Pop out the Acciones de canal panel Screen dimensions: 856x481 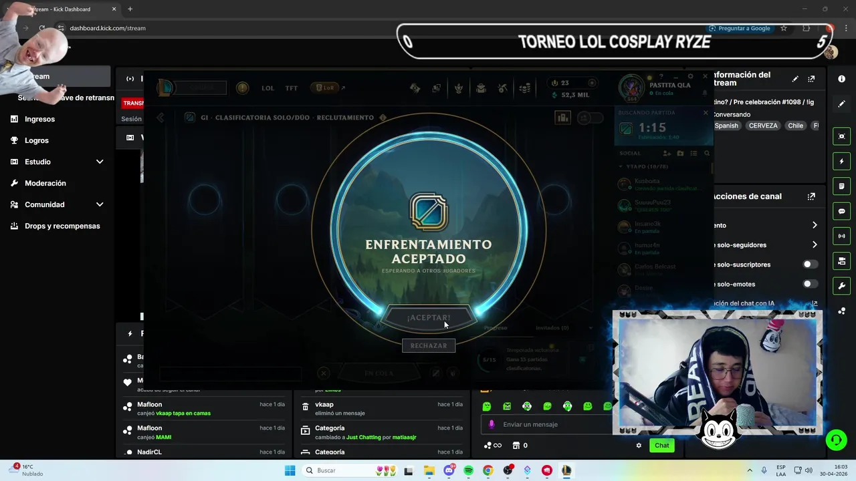pyautogui.click(x=811, y=196)
